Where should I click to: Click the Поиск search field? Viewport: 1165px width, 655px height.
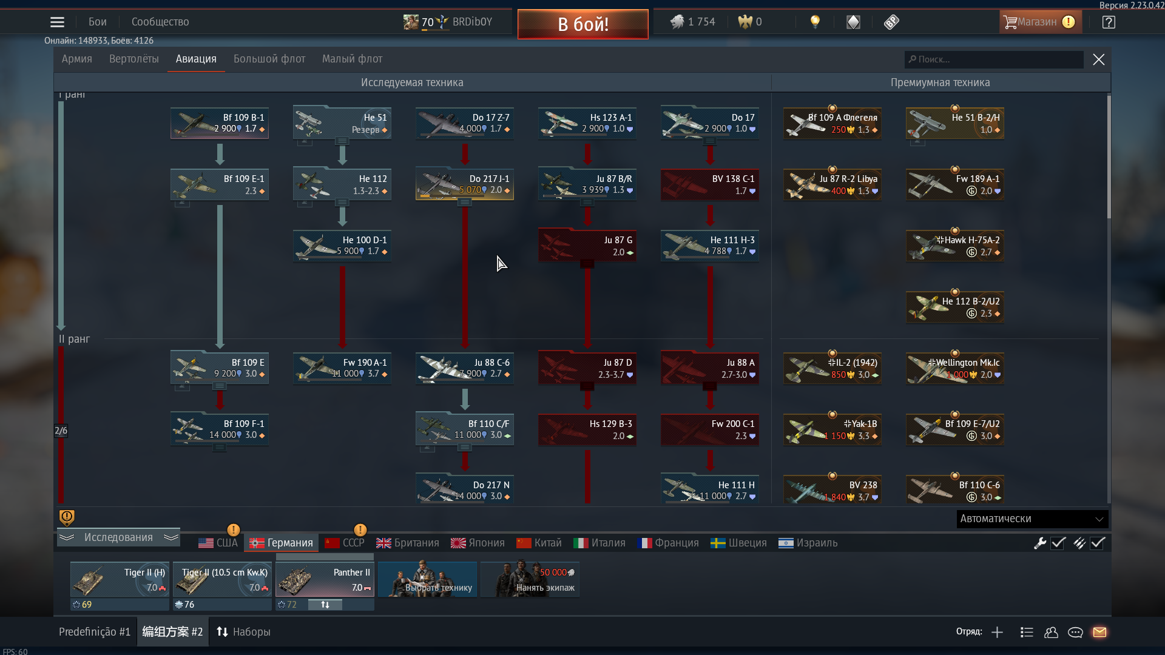coord(994,59)
